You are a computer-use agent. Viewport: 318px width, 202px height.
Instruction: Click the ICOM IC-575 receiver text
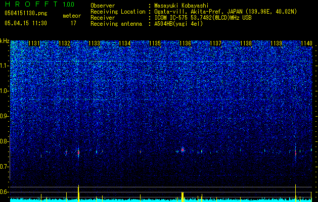(x=203, y=18)
